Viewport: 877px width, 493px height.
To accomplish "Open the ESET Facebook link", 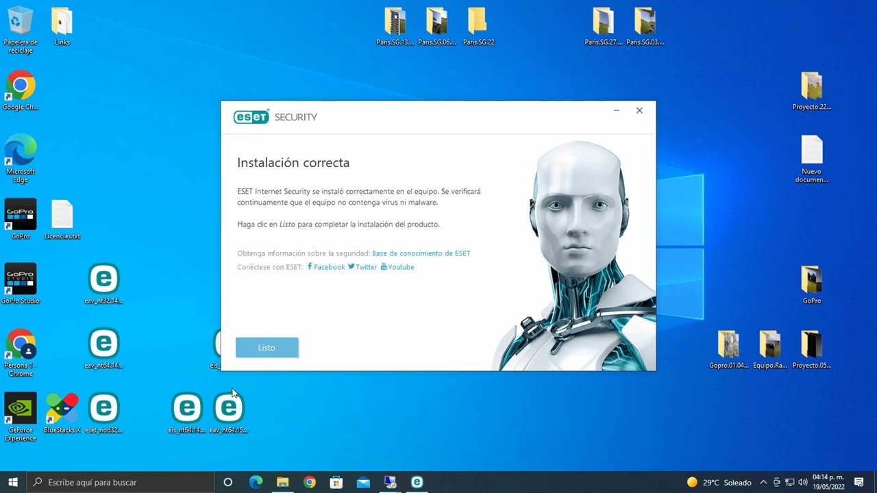I will (x=325, y=267).
